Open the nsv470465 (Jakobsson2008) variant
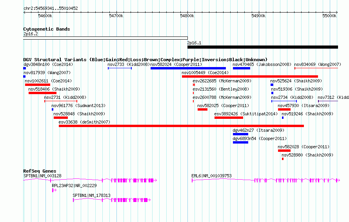 coord(242,68)
